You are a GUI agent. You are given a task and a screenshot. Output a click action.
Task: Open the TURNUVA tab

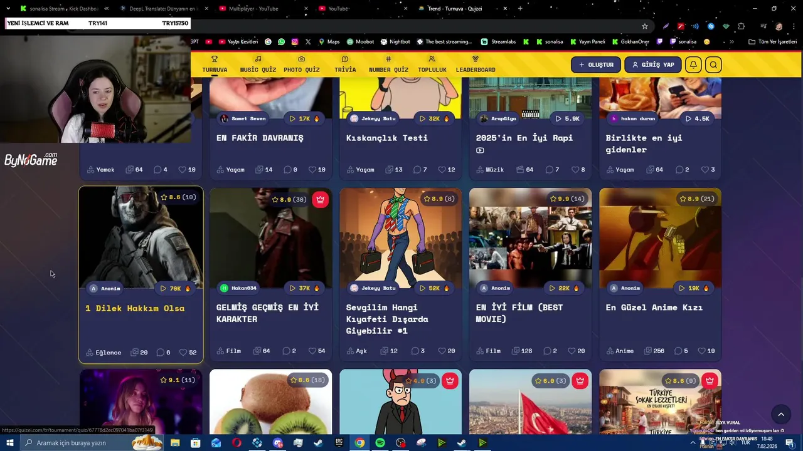pyautogui.click(x=215, y=65)
